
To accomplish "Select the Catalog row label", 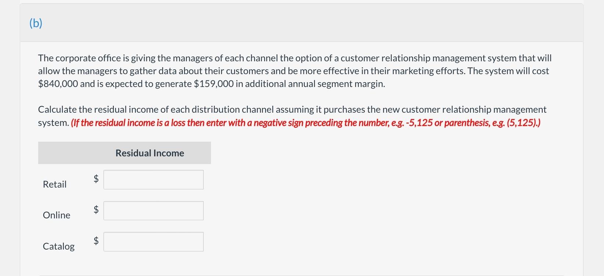I will click(58, 246).
